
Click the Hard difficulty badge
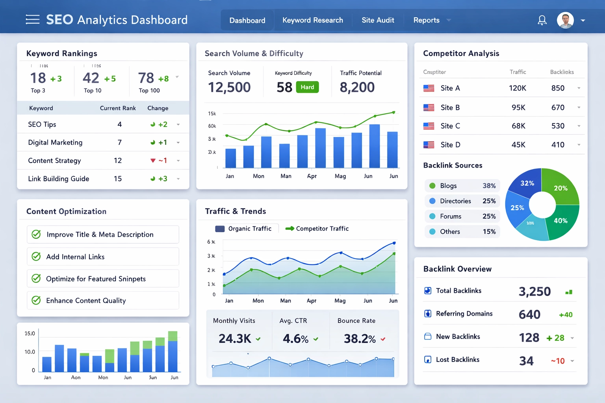click(307, 87)
